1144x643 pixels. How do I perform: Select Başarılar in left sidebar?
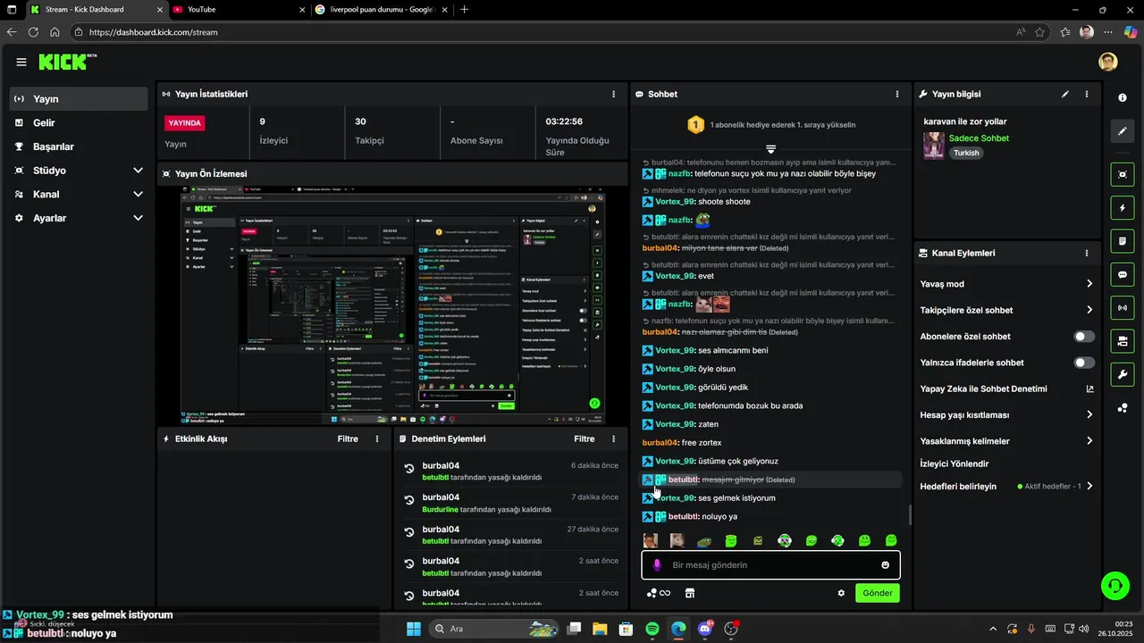(78, 146)
